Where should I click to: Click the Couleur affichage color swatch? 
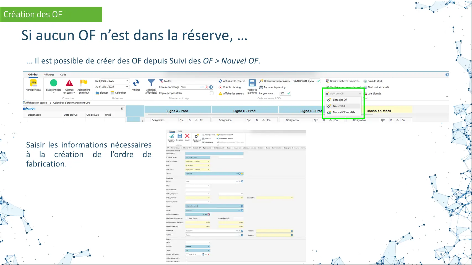[187, 255]
